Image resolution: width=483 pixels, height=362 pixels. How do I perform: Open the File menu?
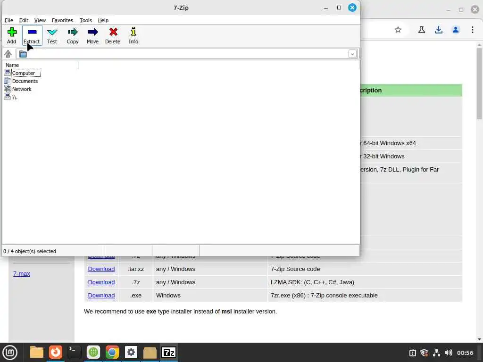pyautogui.click(x=9, y=20)
